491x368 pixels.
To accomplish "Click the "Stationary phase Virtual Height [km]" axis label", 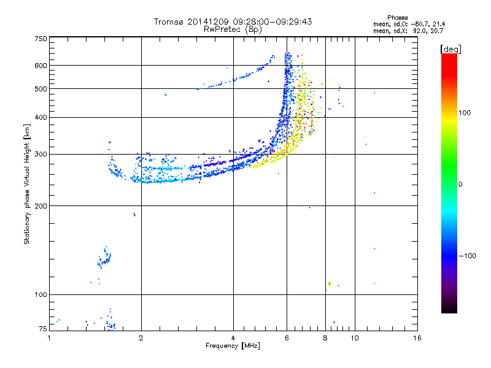I will (27, 185).
